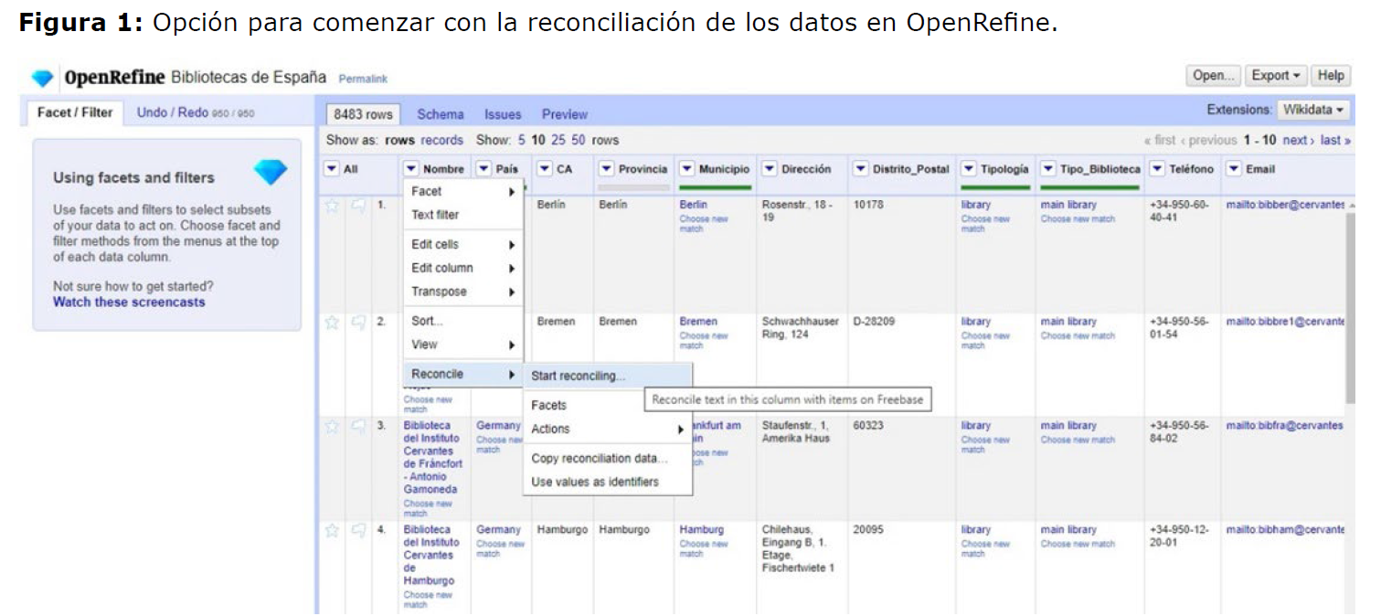The image size is (1381, 616).
Task: Flag row 3
Action: point(358,427)
